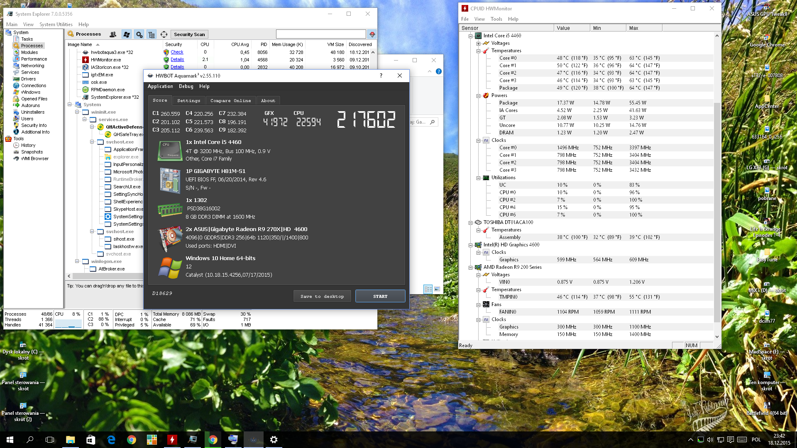Click the show users toolbar icon in System Explorer

(113, 34)
